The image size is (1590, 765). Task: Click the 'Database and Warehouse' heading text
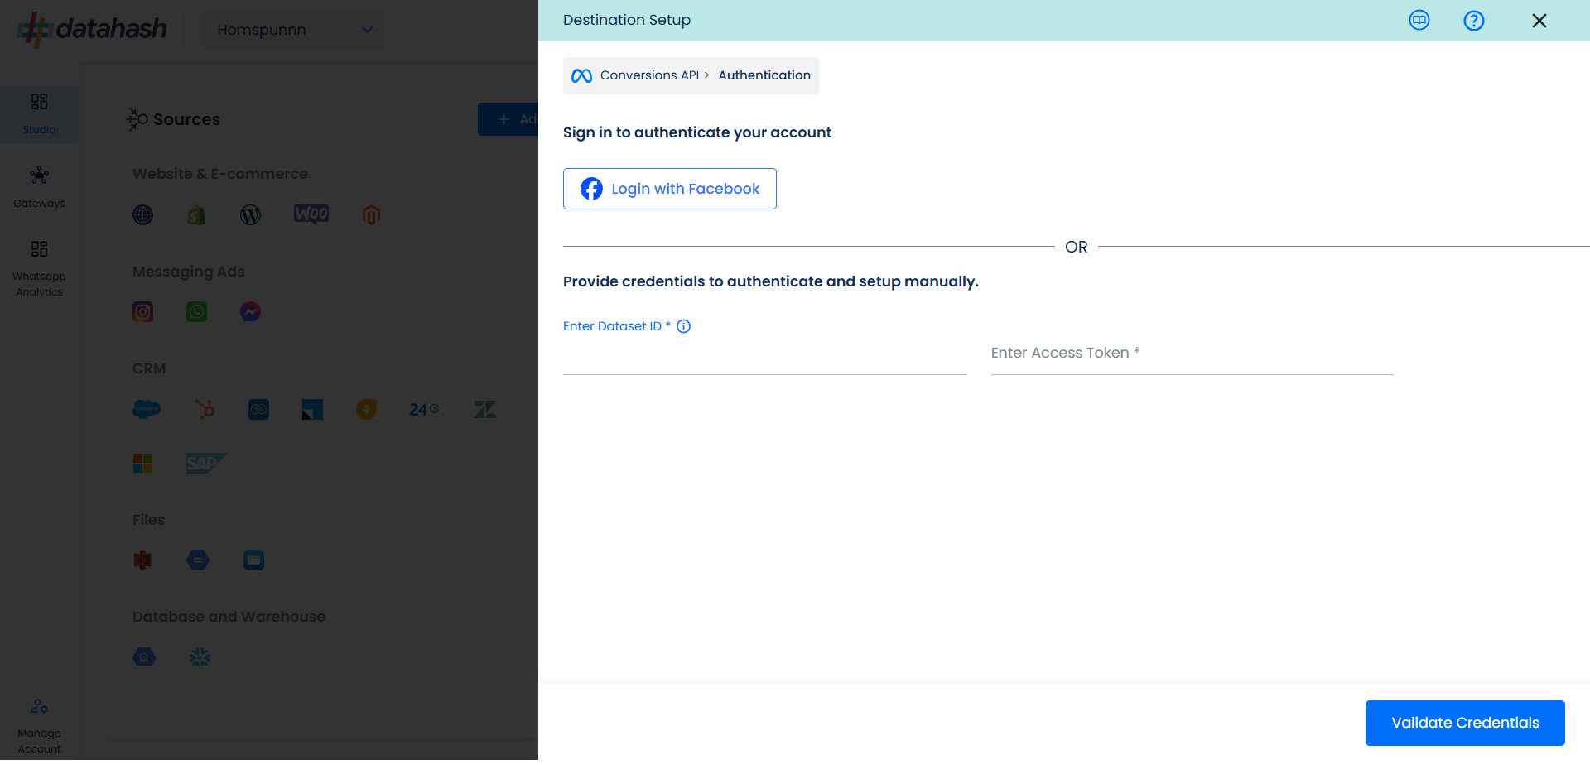[229, 617]
